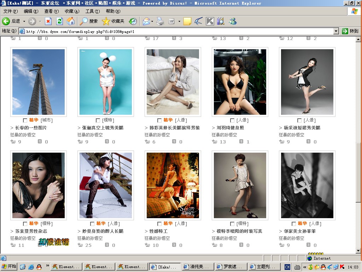Click the K-arrow toolbar icon
This screenshot has height=272, width=362.
(x=210, y=21)
